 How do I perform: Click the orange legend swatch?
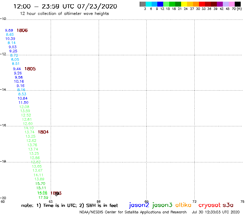point(196,4)
